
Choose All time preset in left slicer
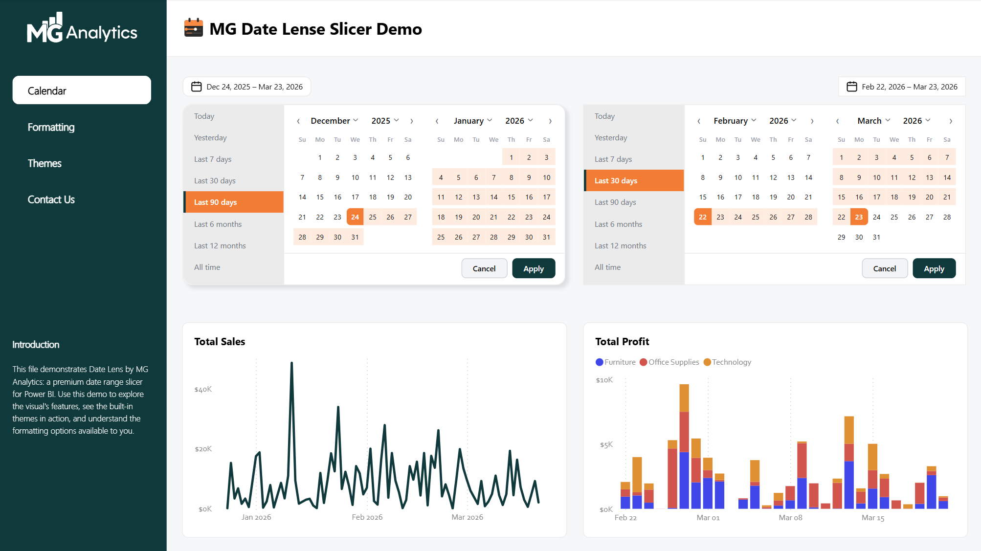click(x=207, y=267)
